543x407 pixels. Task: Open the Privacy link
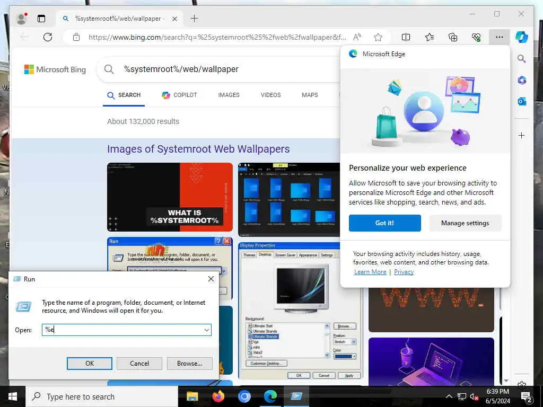click(x=404, y=272)
